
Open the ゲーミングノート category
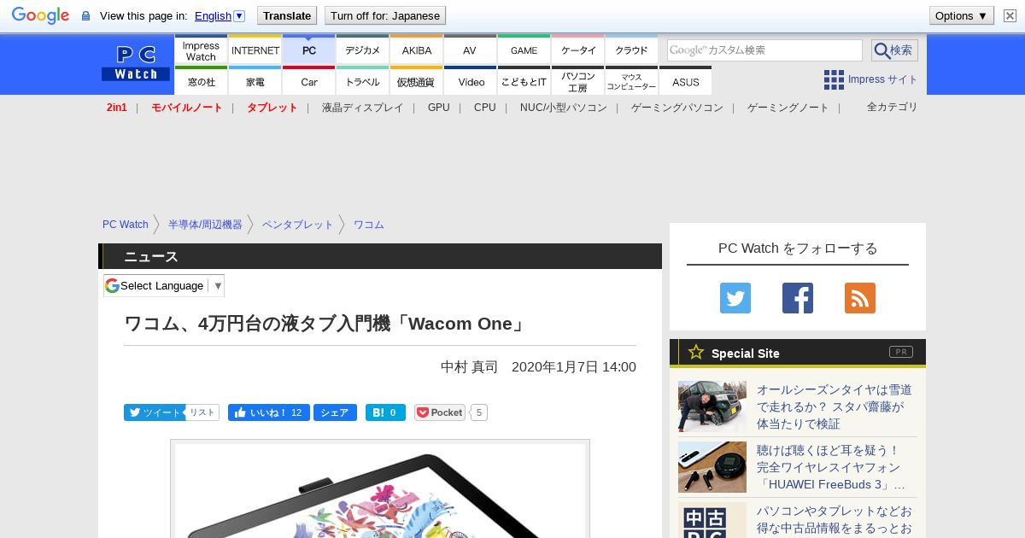[788, 108]
